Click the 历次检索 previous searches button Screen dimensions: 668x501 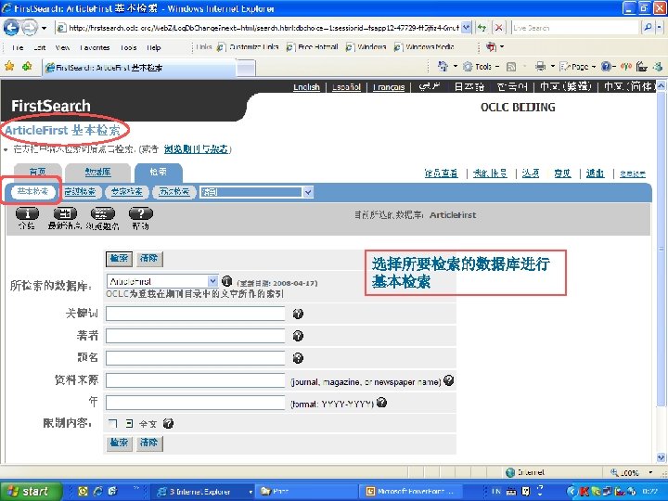click(173, 192)
